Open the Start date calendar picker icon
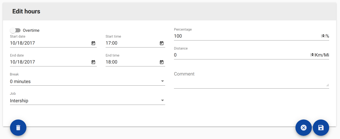This screenshot has height=139, width=340. click(93, 43)
